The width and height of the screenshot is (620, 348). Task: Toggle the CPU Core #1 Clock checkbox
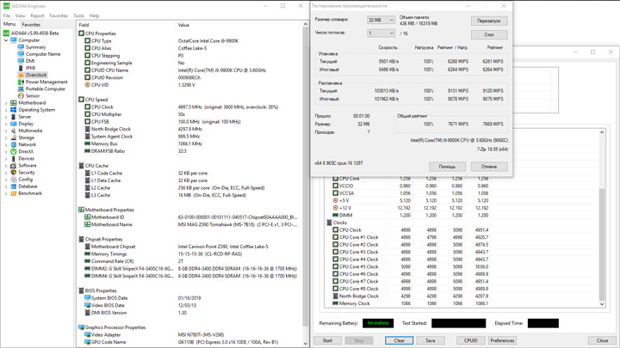coord(335,237)
